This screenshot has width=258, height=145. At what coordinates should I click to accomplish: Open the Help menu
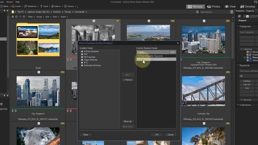click(17, 2)
